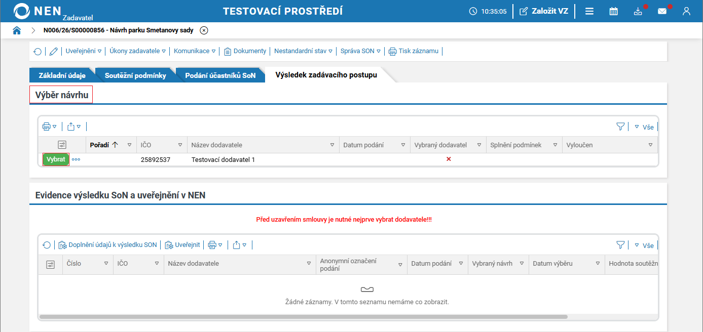Viewport: 703px width, 332px height.
Task: Sort by Pořadí column header
Action: pyautogui.click(x=104, y=145)
